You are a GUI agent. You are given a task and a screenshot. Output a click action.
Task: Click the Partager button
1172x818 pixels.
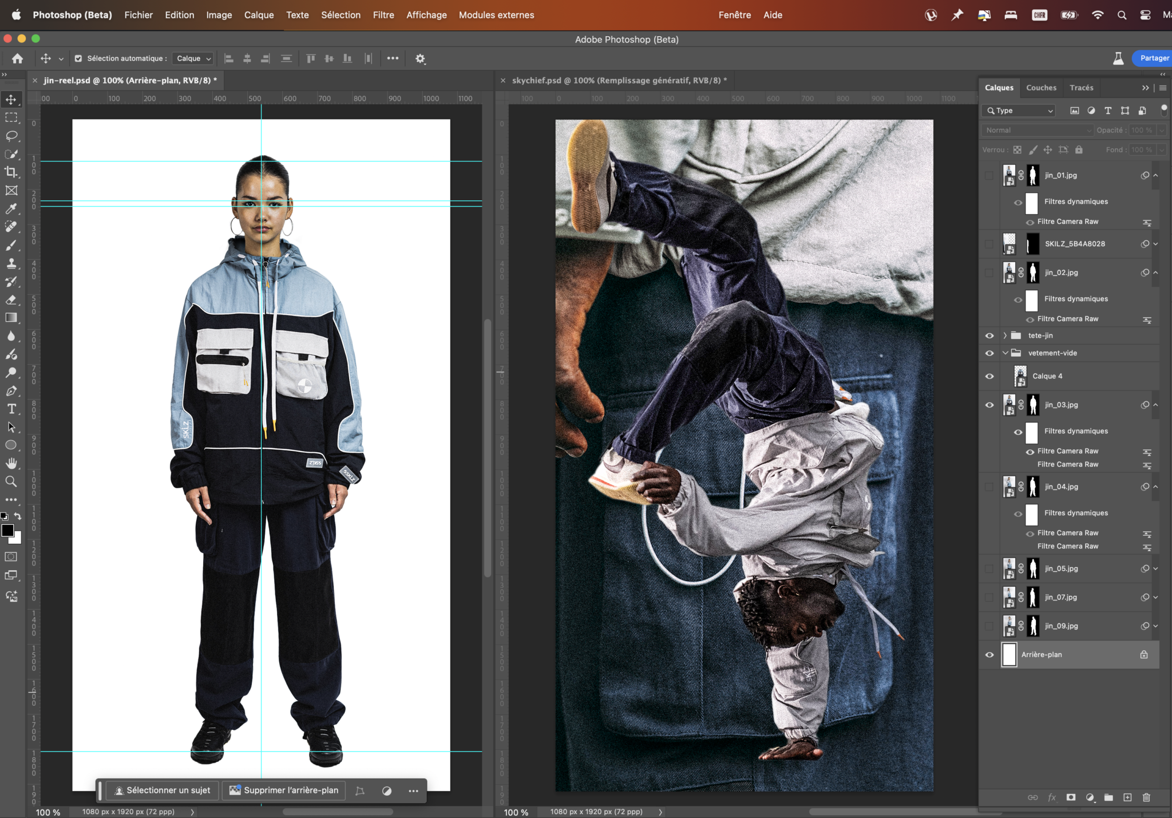click(1153, 58)
